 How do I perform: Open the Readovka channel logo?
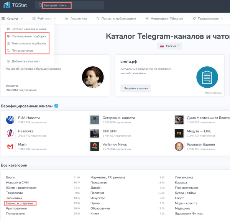pos(10,133)
